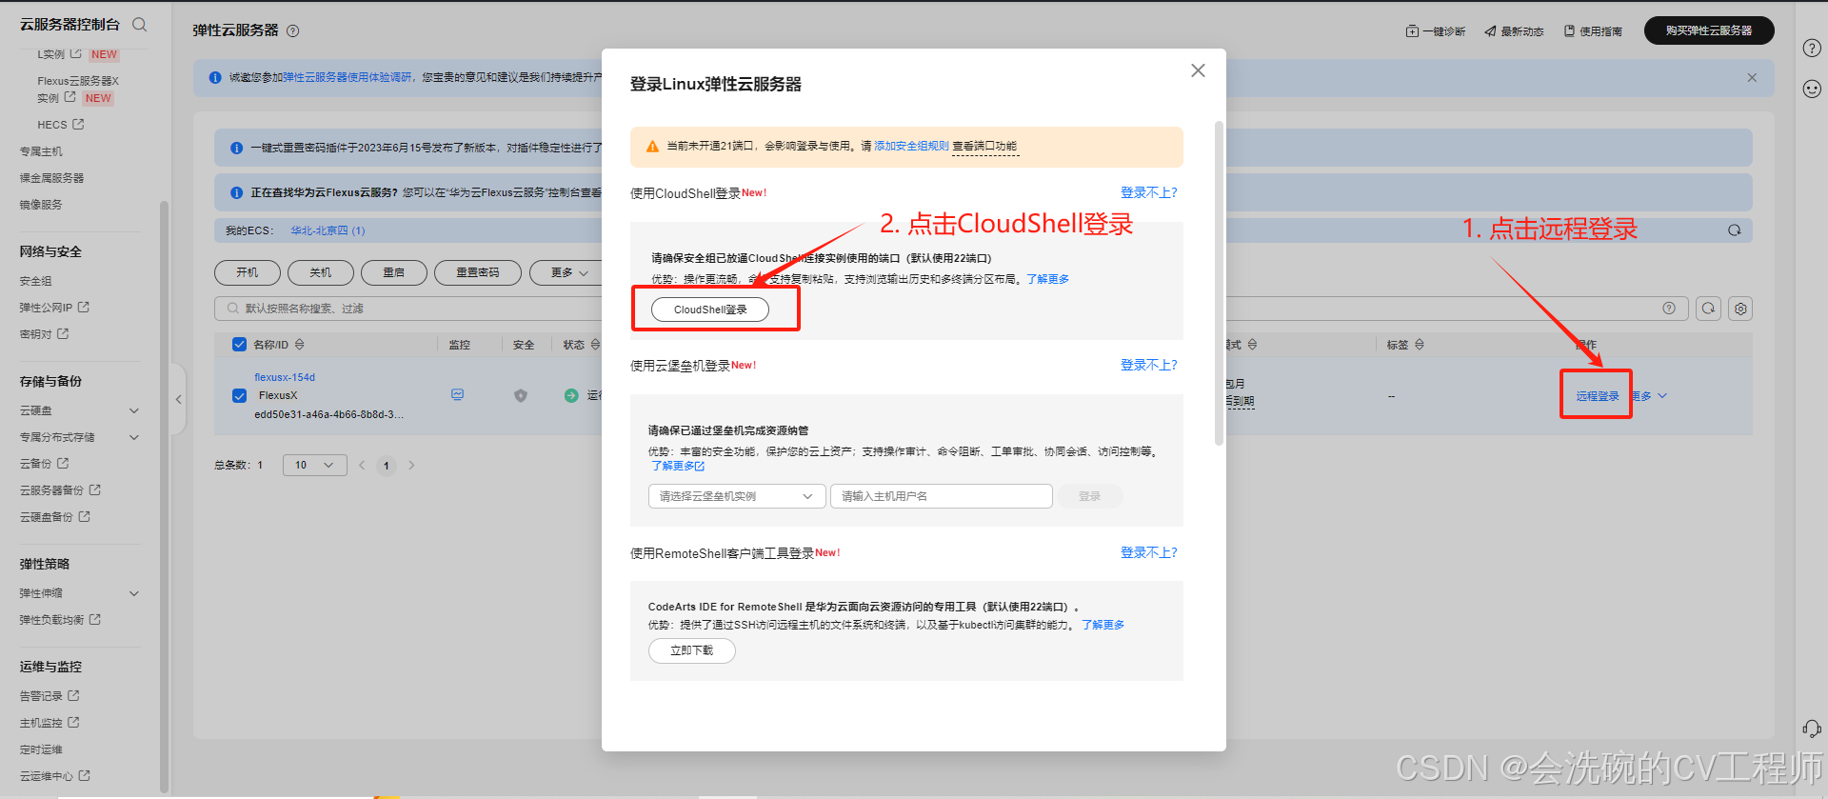Click the 请输入主机用户名 input field
The width and height of the screenshot is (1828, 799).
(942, 496)
